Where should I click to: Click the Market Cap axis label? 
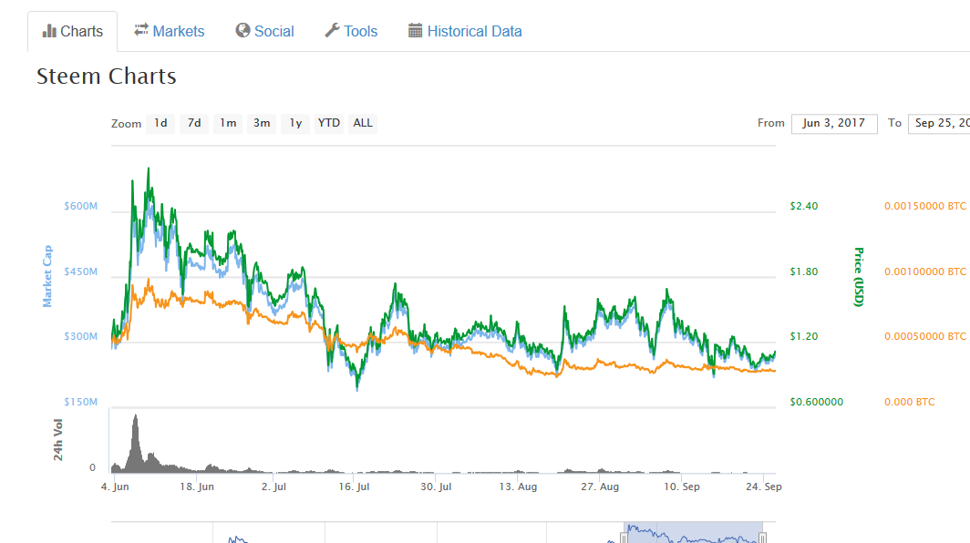47,276
